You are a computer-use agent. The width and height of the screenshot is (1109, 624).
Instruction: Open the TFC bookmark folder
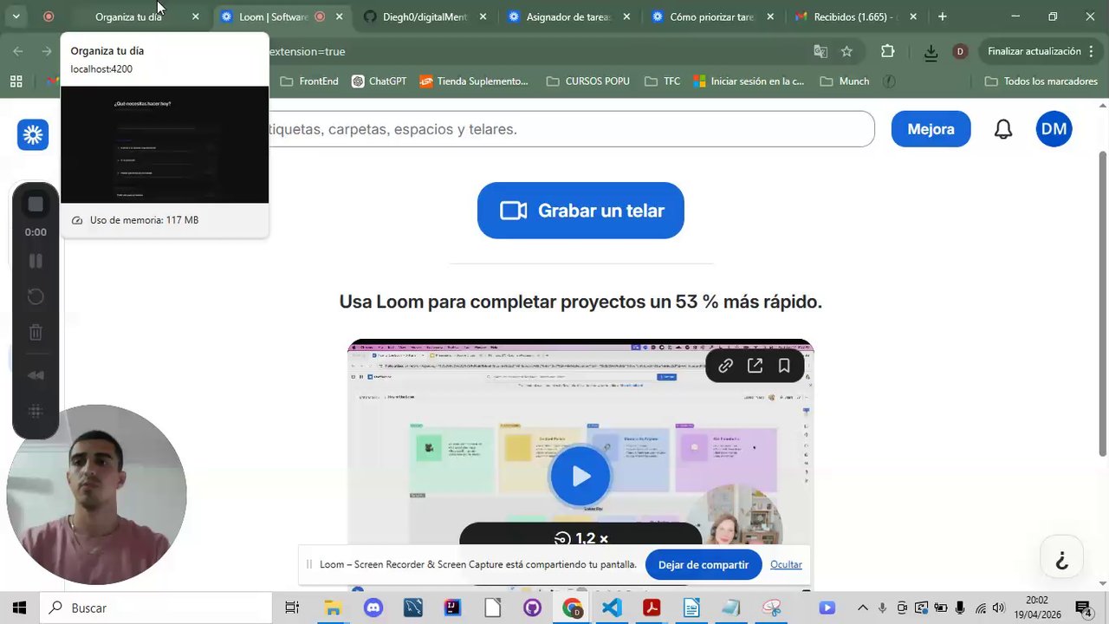pyautogui.click(x=663, y=81)
